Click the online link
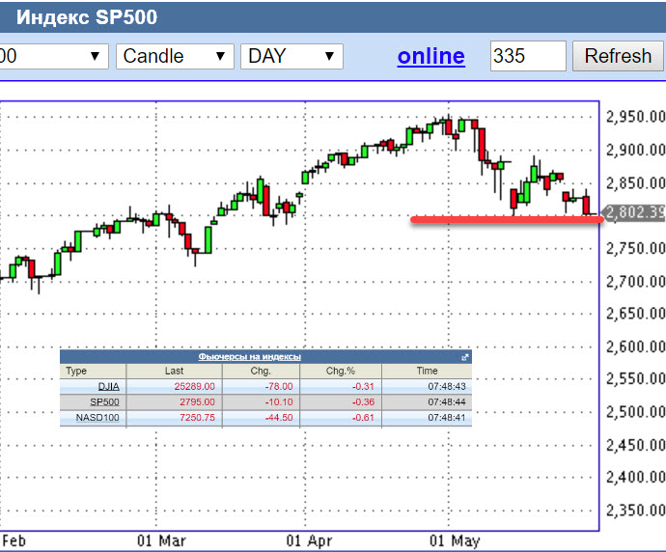 430,56
